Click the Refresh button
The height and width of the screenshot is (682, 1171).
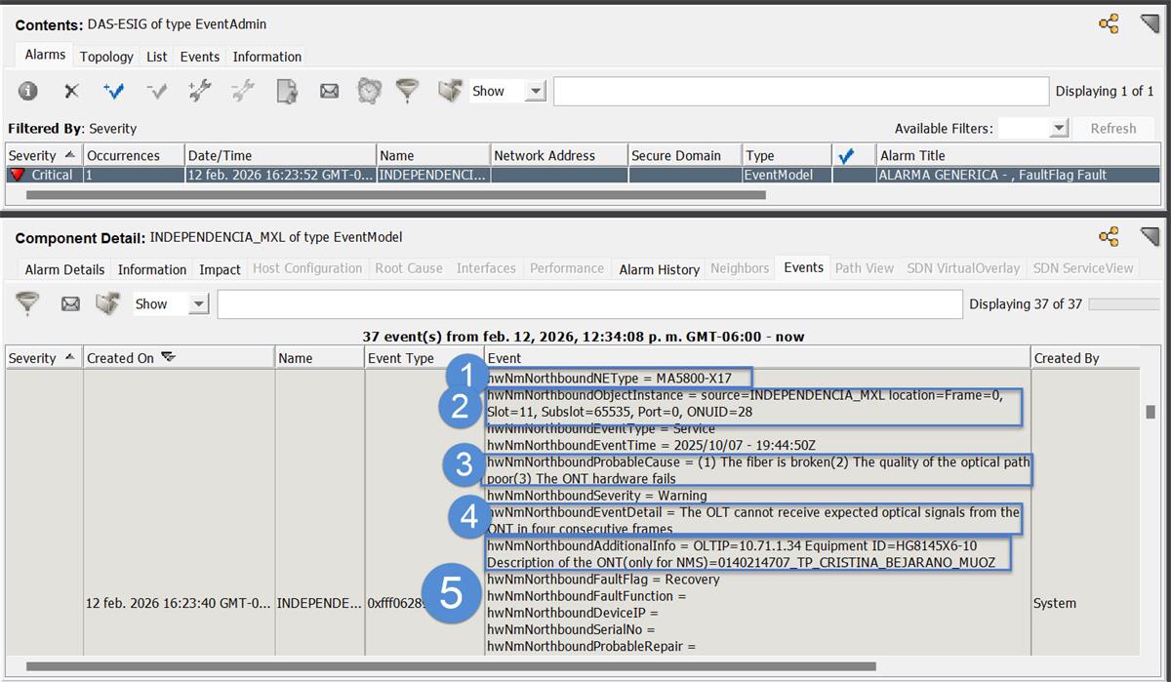click(x=1113, y=128)
